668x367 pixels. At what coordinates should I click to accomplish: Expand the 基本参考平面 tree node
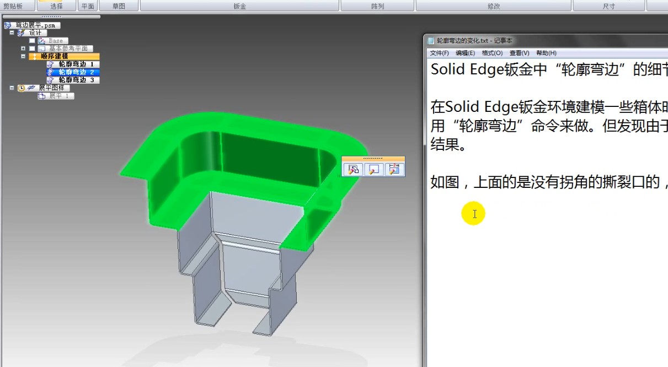tap(23, 48)
